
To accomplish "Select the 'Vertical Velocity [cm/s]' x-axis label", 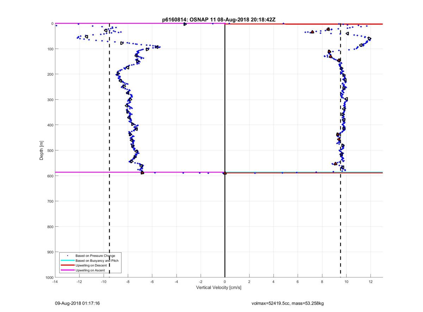I will (x=219, y=288).
